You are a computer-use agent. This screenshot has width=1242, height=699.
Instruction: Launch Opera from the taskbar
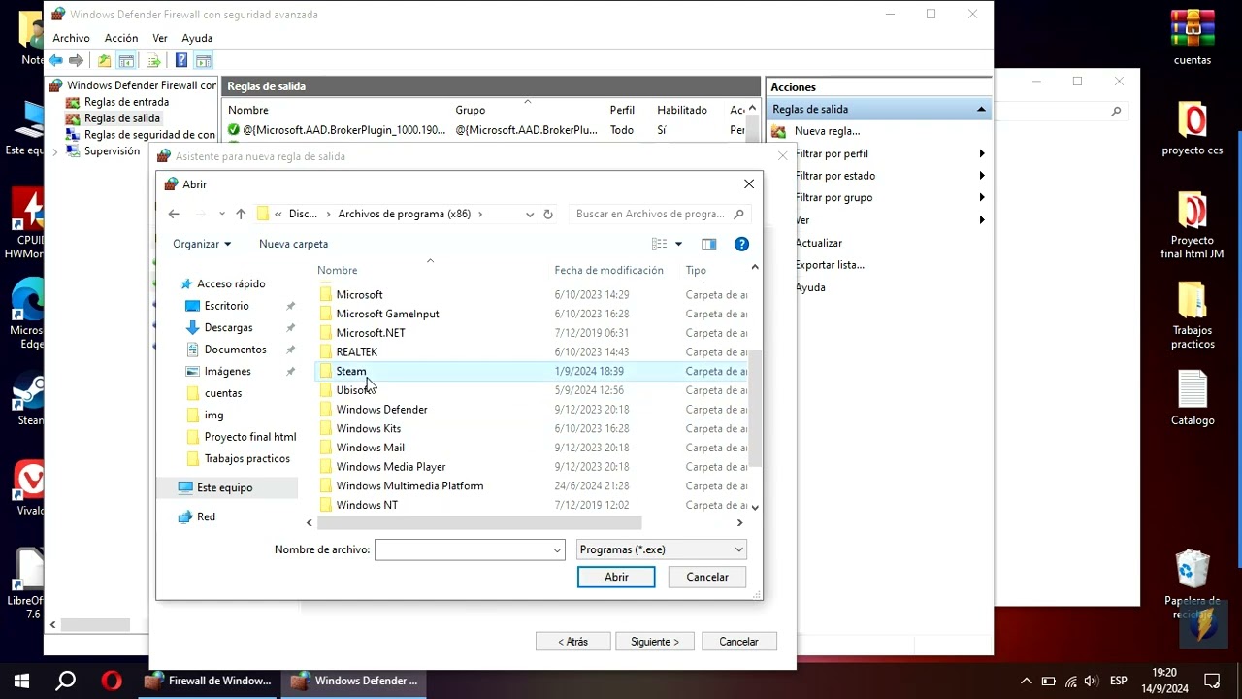pos(112,681)
